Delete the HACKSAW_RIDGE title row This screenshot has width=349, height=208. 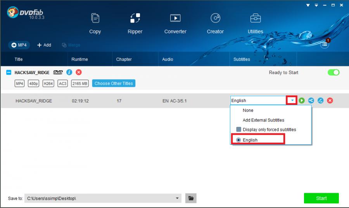[x=330, y=101]
